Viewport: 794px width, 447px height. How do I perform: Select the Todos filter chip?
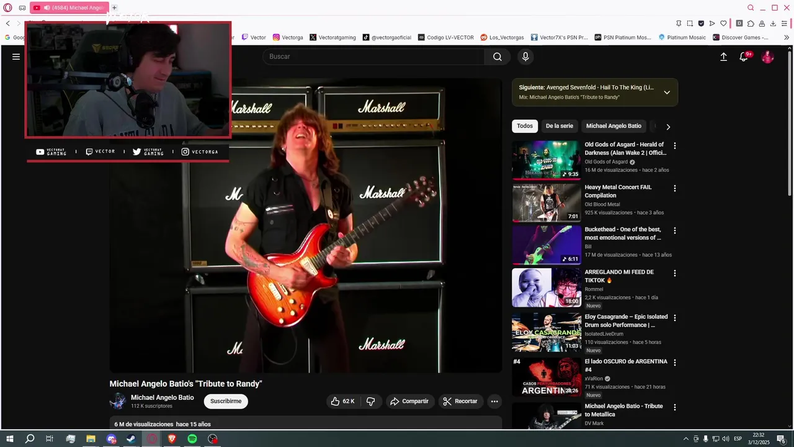(525, 126)
